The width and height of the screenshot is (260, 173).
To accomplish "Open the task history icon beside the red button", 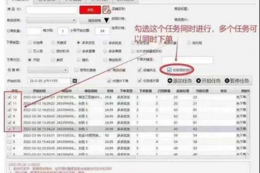I will (107, 10).
